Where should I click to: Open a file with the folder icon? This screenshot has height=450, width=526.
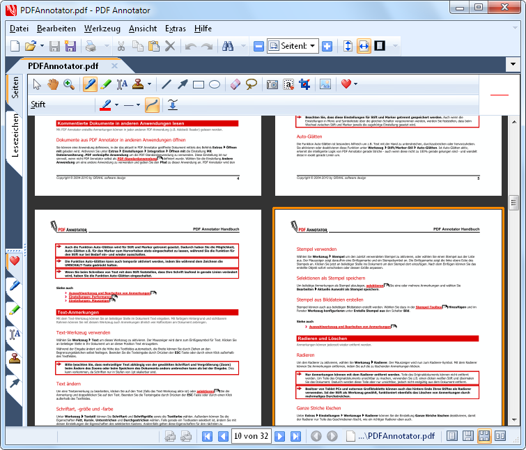[31, 46]
